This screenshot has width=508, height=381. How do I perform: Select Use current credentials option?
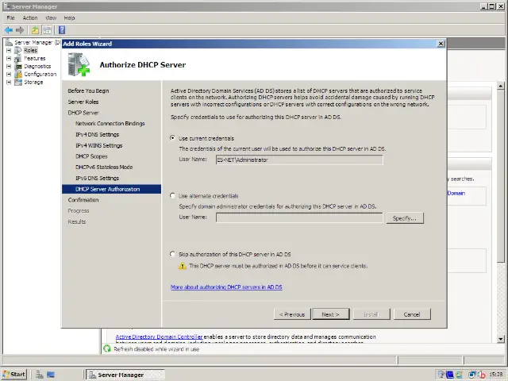coord(173,138)
